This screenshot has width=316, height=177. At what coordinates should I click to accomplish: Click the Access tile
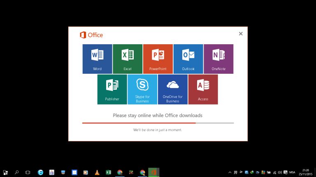[203, 89]
